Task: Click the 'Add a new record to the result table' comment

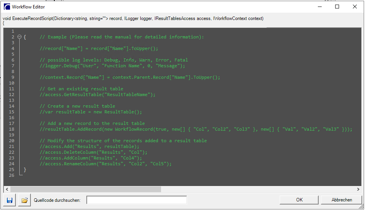Action: click(92, 123)
